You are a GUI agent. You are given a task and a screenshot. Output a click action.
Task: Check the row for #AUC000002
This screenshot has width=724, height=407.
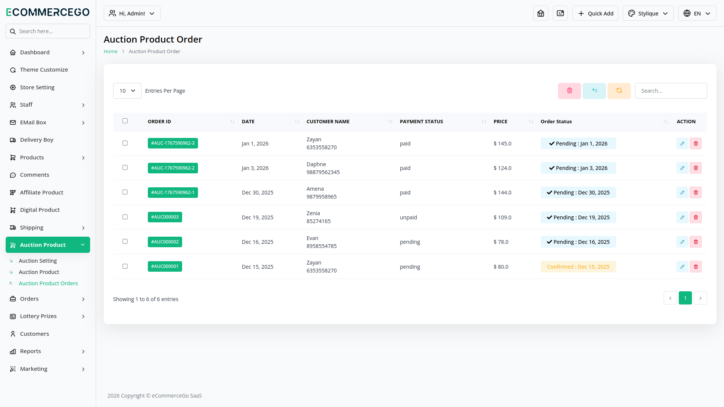pyautogui.click(x=125, y=242)
